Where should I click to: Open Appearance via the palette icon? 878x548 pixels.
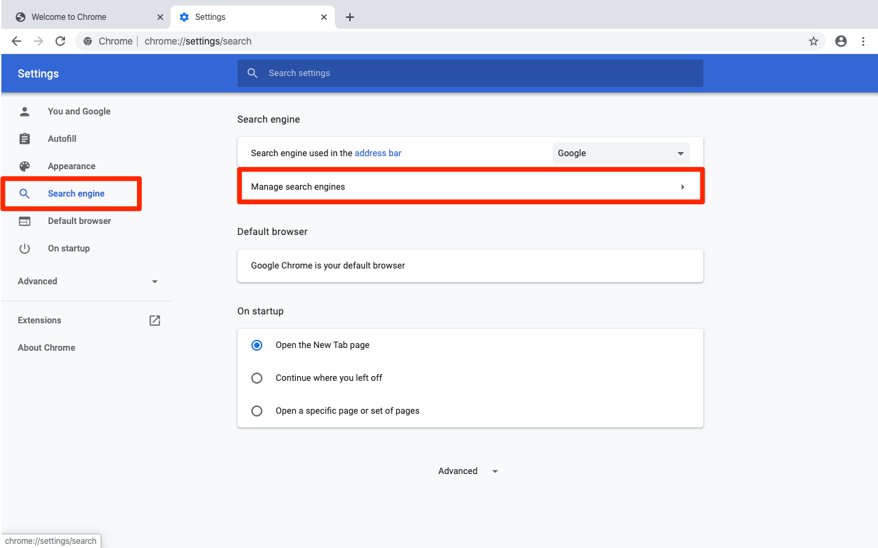click(25, 166)
